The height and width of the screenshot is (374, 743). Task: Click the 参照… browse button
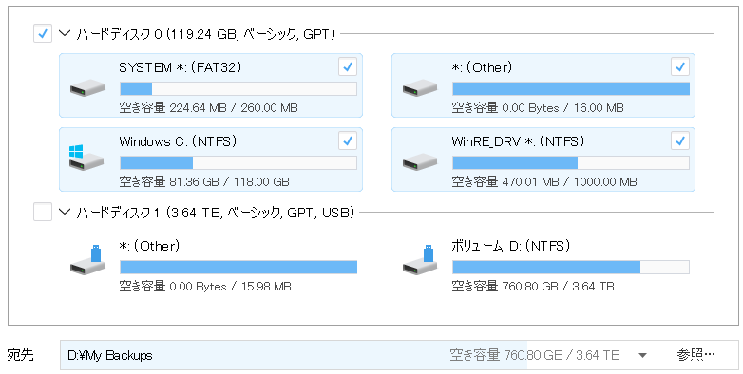click(695, 355)
